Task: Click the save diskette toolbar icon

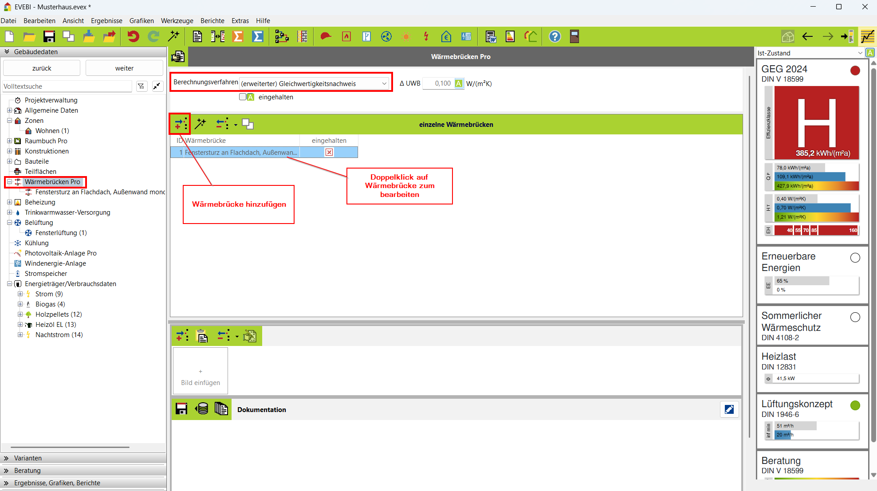Action: coord(49,36)
